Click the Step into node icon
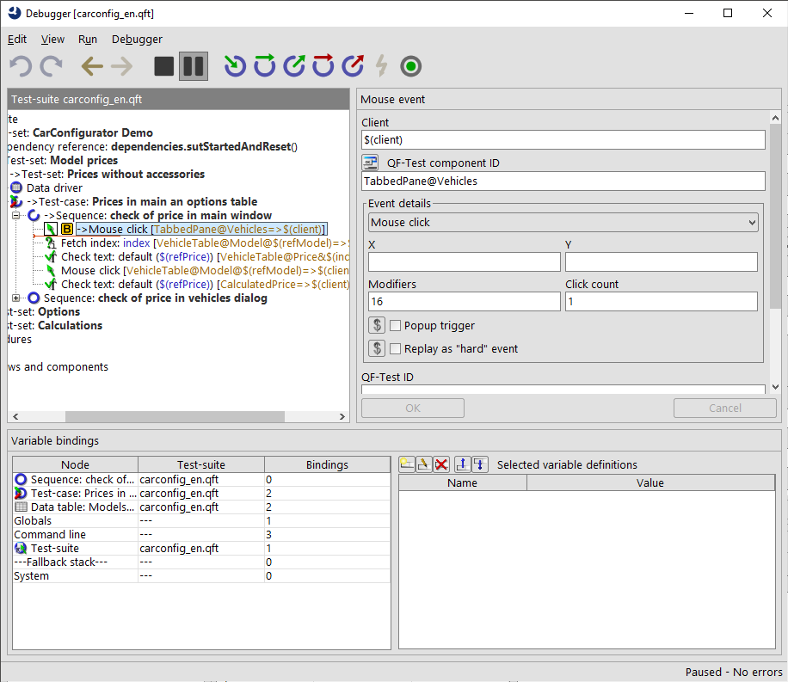788x682 pixels. (235, 66)
